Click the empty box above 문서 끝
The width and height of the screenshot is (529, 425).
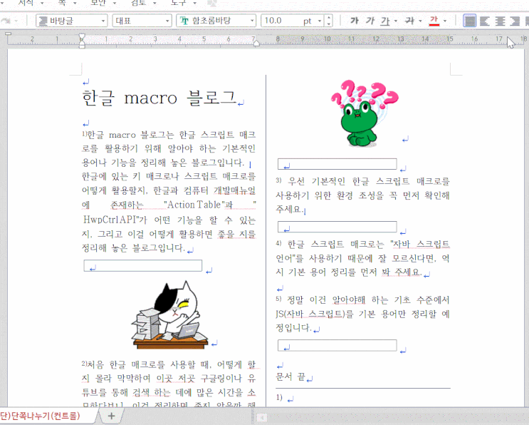pos(337,345)
